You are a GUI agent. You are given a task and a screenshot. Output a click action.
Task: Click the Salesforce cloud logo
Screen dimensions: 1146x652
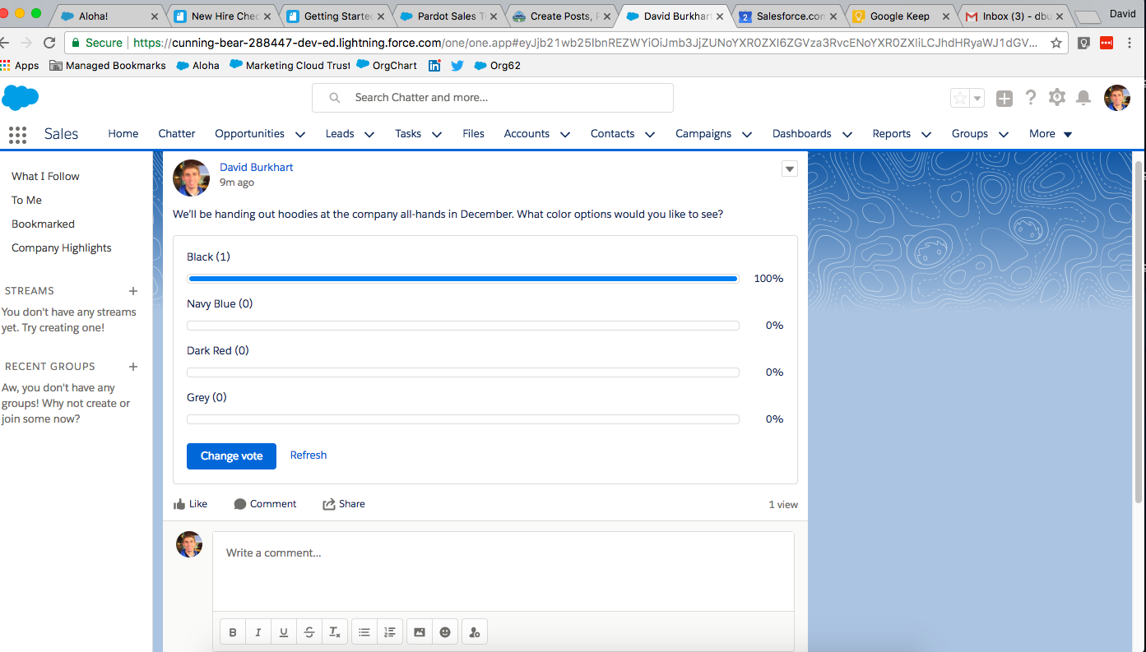click(x=21, y=98)
